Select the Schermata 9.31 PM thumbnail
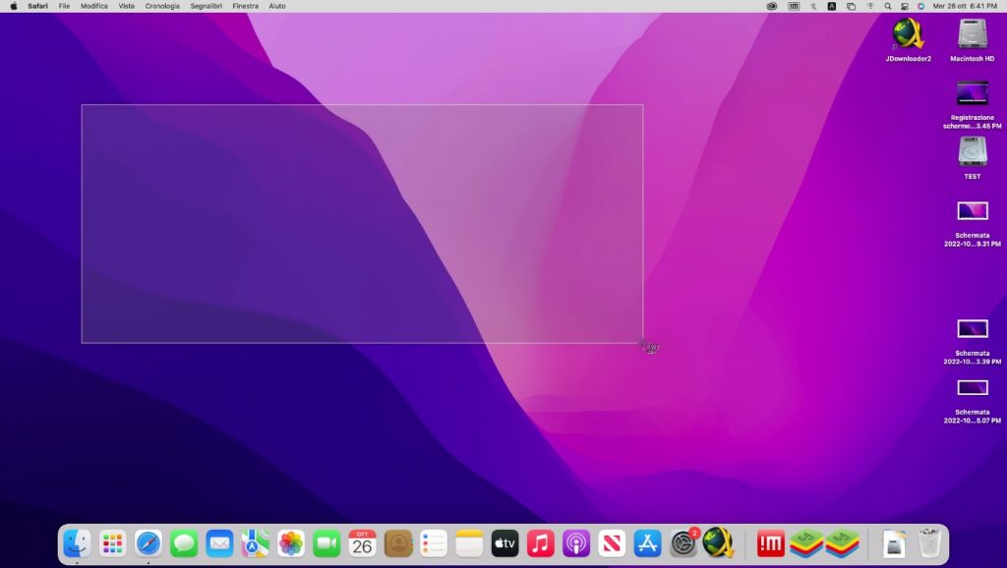Image resolution: width=1007 pixels, height=568 pixels. [972, 210]
